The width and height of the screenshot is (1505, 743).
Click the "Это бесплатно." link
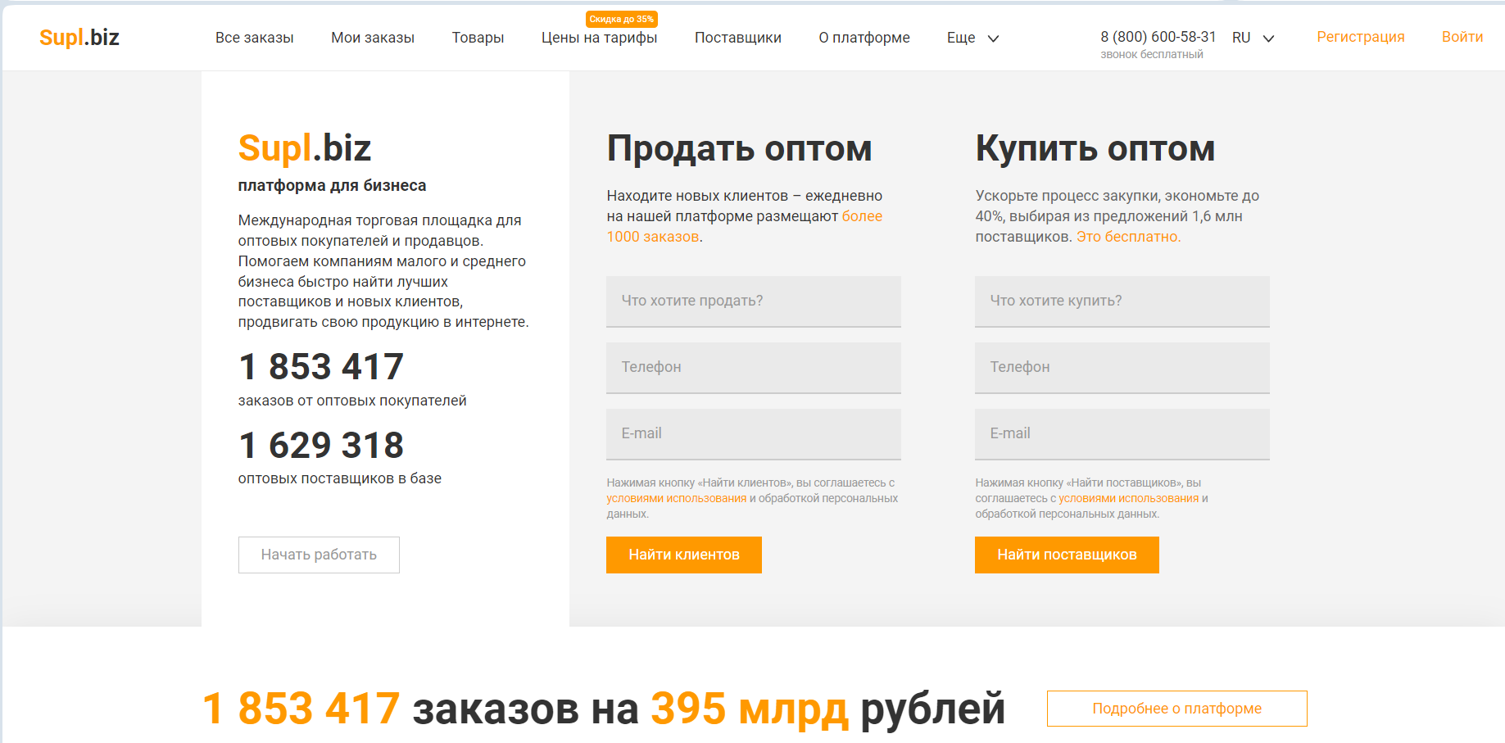pyautogui.click(x=1128, y=237)
